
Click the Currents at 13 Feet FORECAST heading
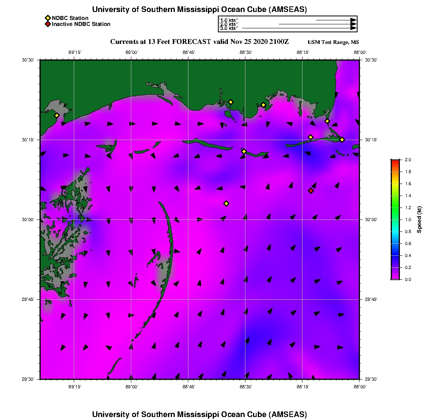point(200,42)
